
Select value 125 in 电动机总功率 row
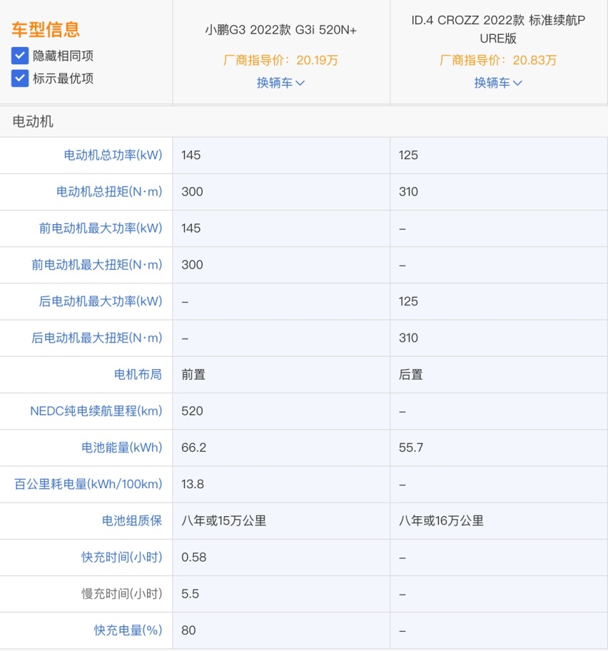pos(408,156)
